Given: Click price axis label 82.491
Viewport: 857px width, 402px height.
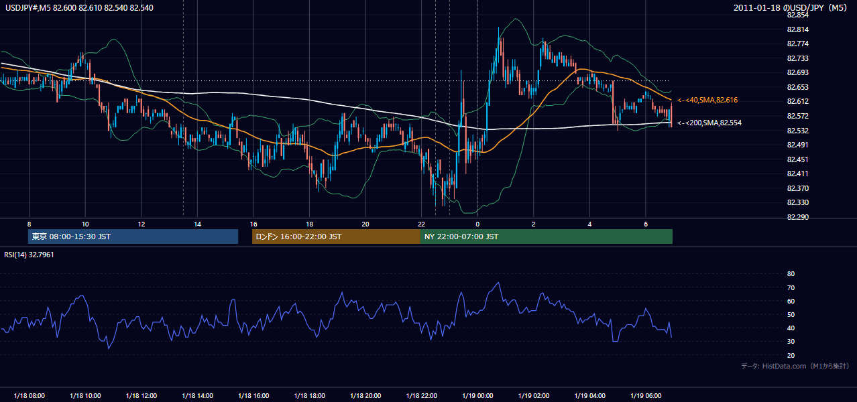Looking at the screenshot, I should pyautogui.click(x=797, y=145).
